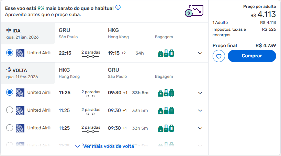This screenshot has height=156, width=281.
Task: Save flight with the heart icon
Action: [x=218, y=56]
